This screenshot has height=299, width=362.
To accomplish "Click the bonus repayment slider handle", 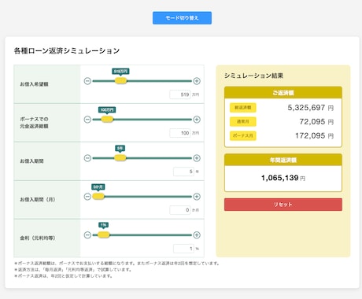I will pos(107,120).
